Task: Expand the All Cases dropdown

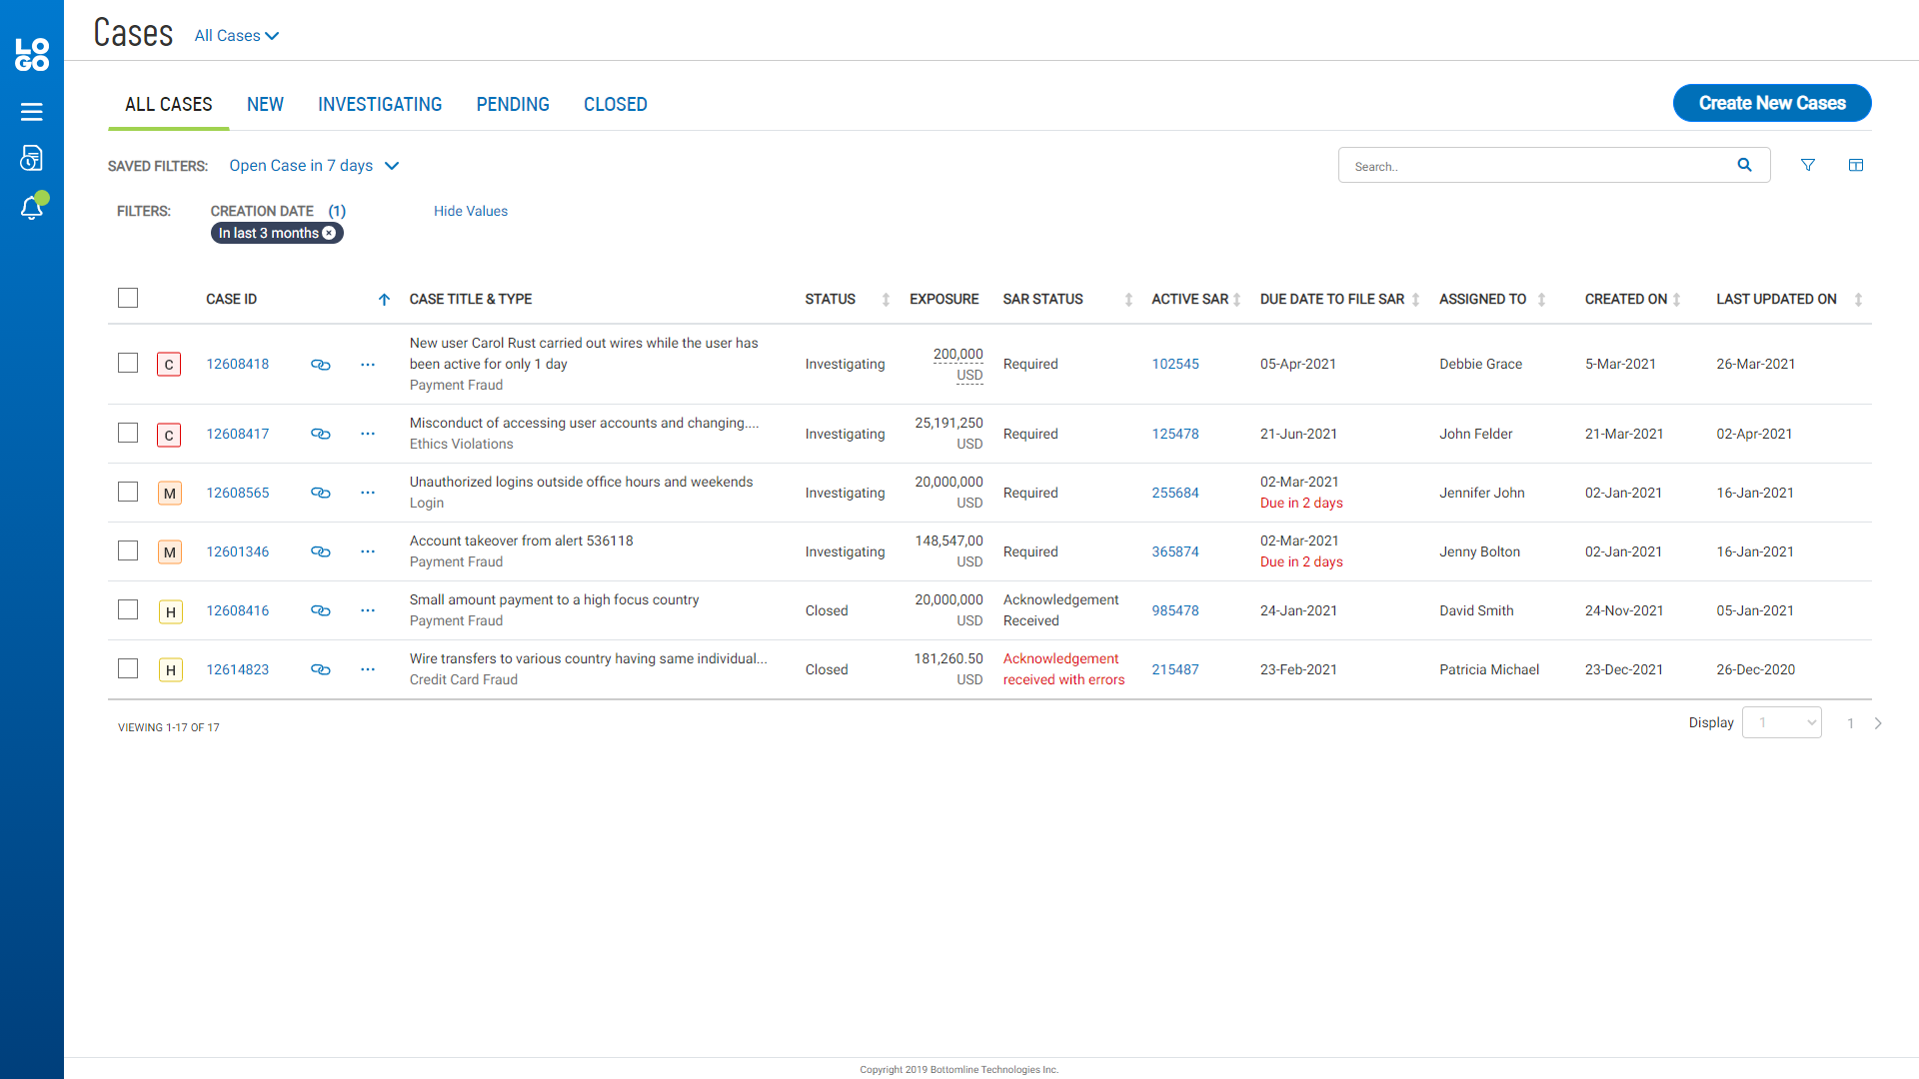Action: tap(237, 36)
